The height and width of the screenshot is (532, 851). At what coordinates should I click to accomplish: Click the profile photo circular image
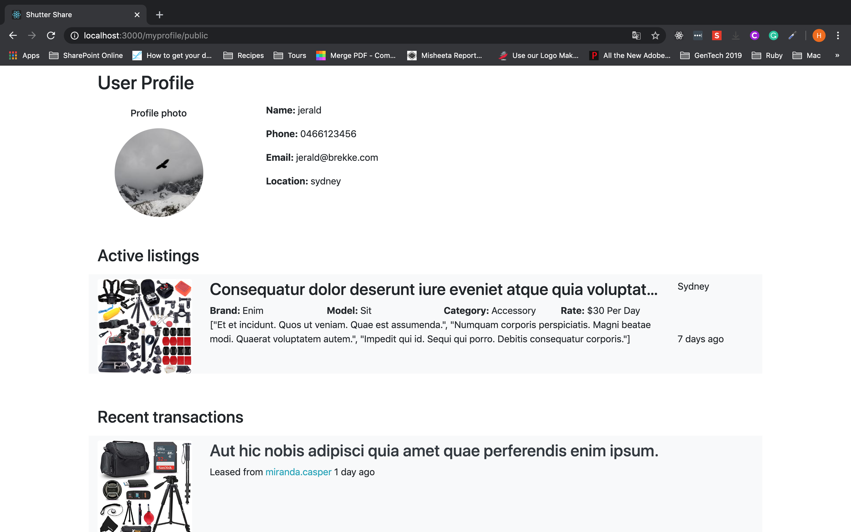pos(159,172)
